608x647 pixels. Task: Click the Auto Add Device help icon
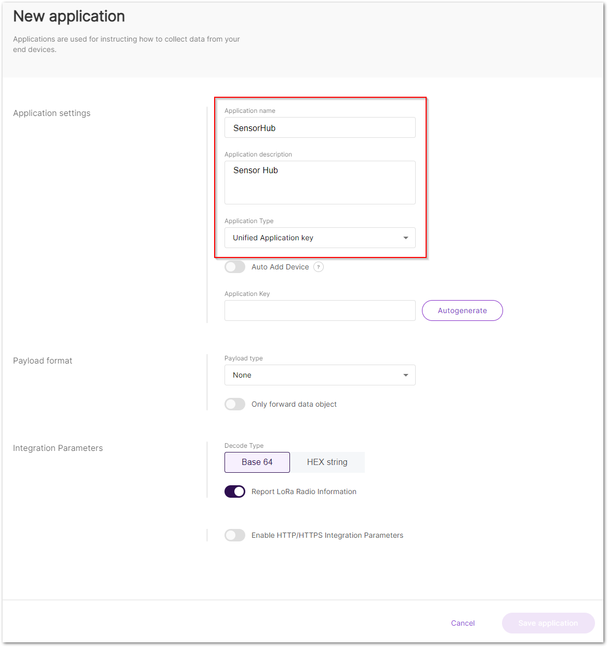coord(319,267)
